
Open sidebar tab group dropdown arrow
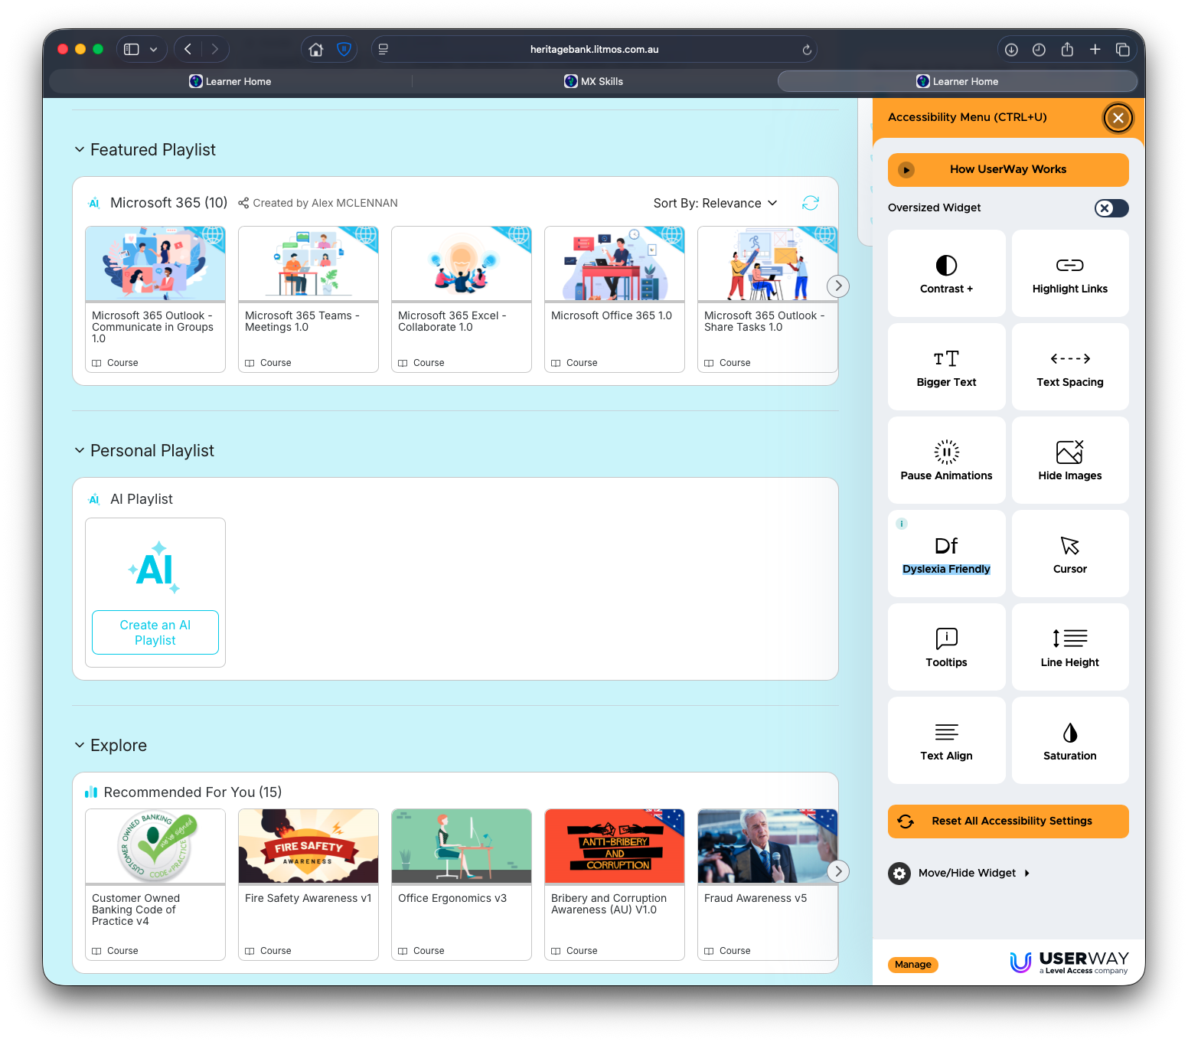coord(153,49)
